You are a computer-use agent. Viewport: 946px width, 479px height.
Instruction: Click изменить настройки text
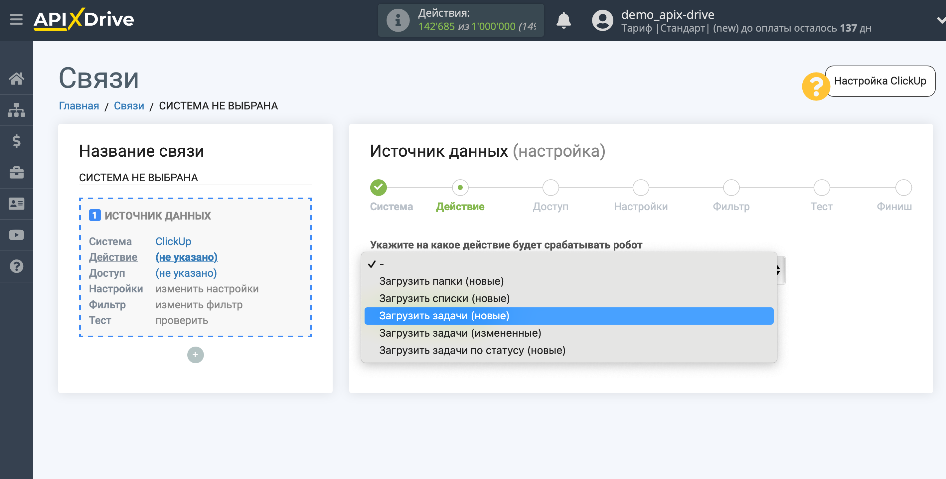click(207, 289)
